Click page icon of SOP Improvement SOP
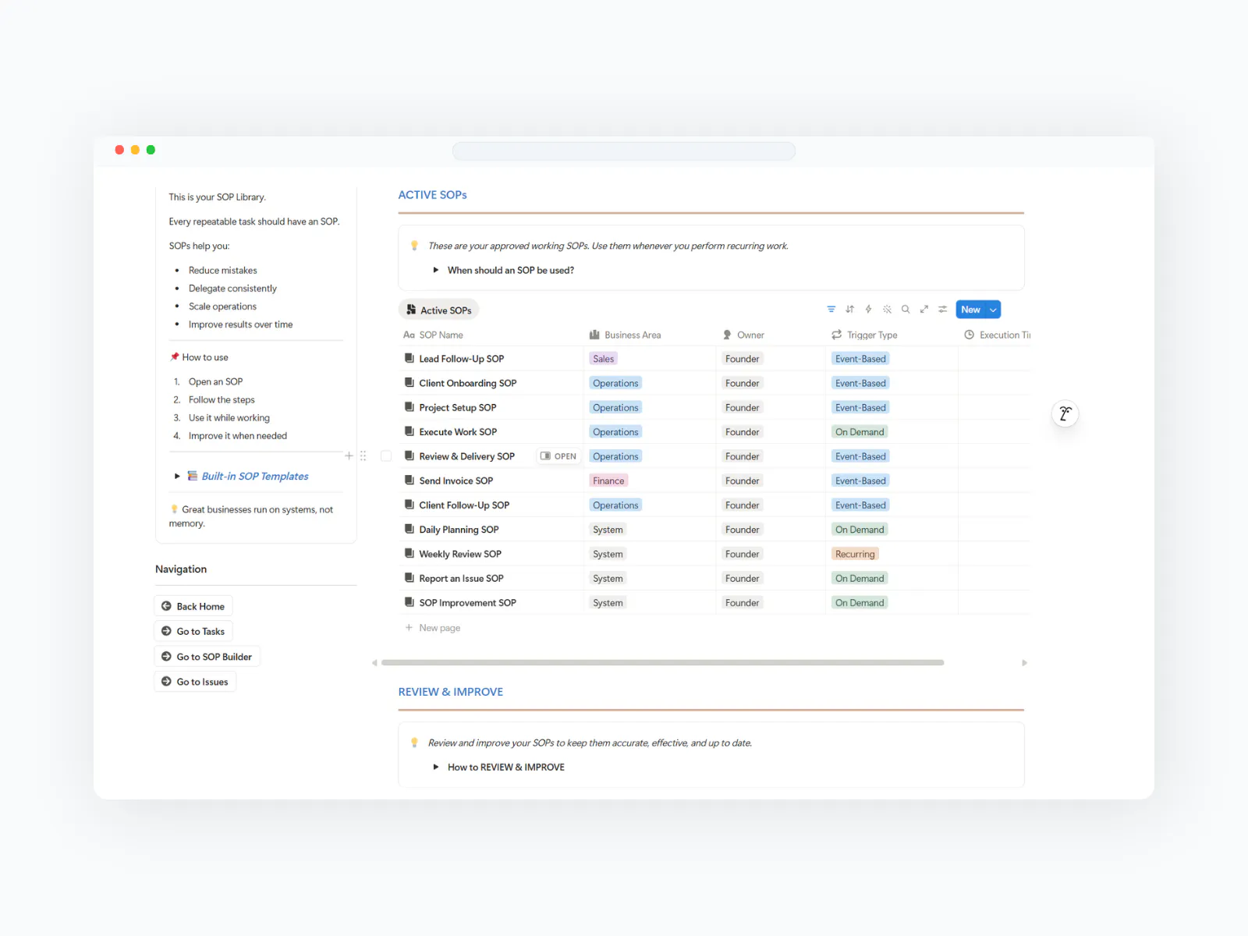Screen dimensions: 1248x936 [409, 602]
